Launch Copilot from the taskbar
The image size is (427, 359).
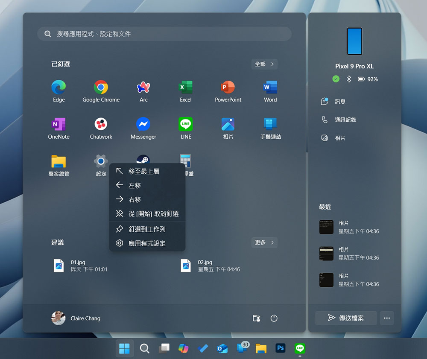click(183, 348)
